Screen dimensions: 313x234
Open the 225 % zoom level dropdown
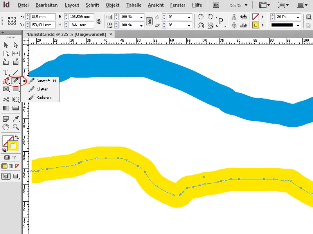click(246, 5)
